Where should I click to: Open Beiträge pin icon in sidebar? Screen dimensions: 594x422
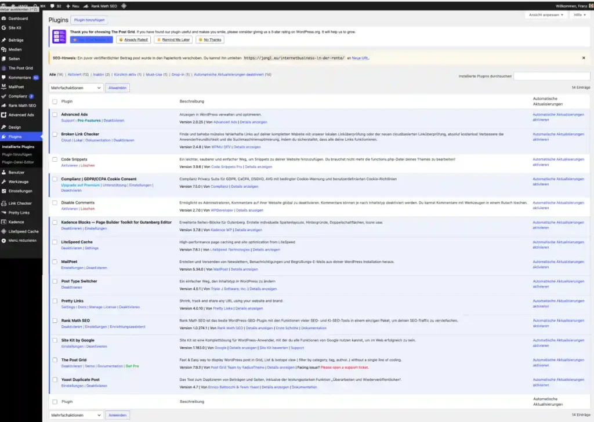pos(4,40)
